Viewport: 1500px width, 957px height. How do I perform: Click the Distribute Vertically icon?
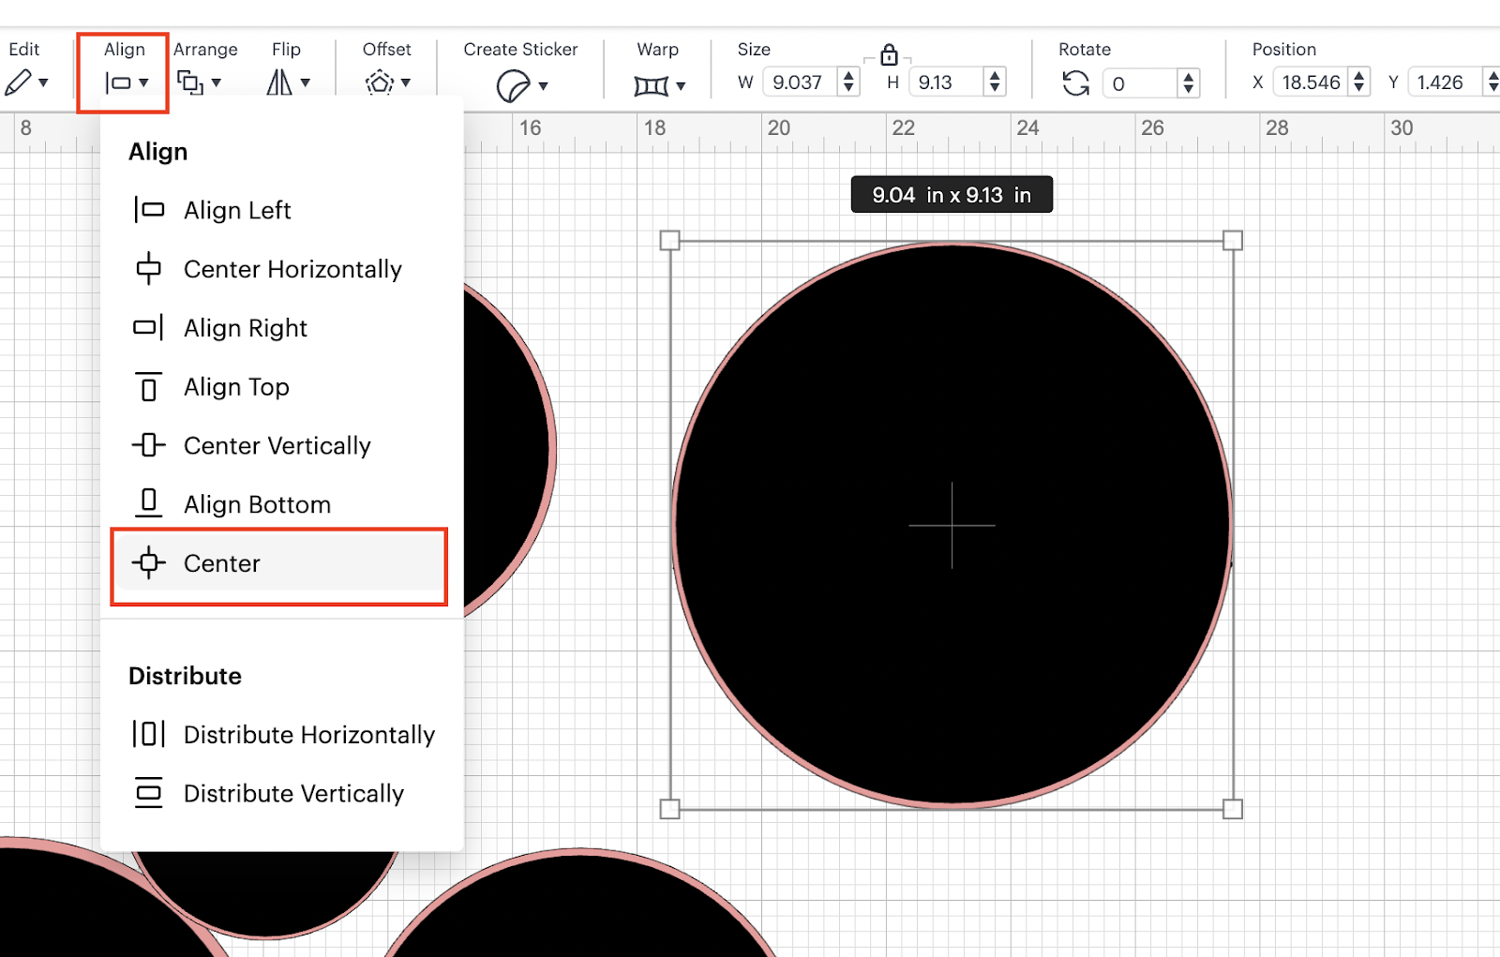click(x=148, y=792)
